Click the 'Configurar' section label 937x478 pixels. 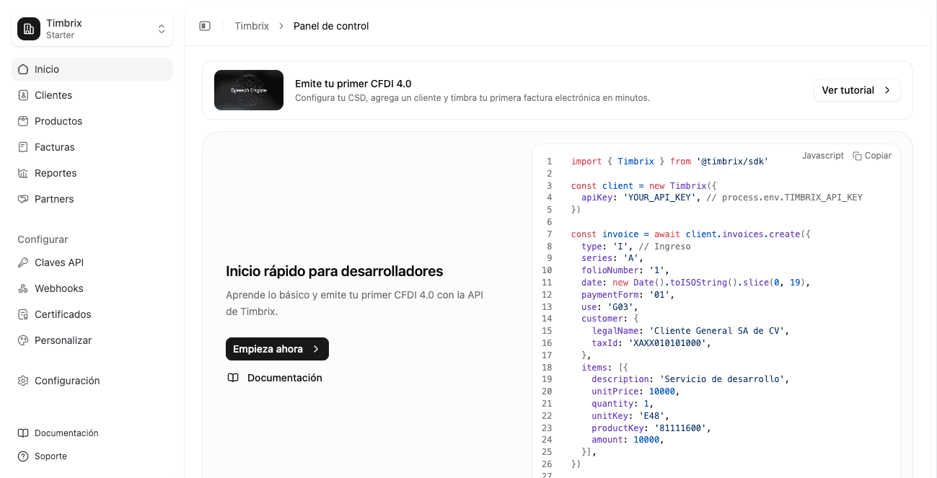[x=43, y=239]
